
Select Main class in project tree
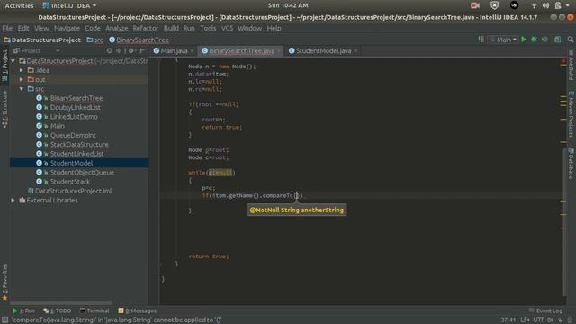tap(58, 126)
